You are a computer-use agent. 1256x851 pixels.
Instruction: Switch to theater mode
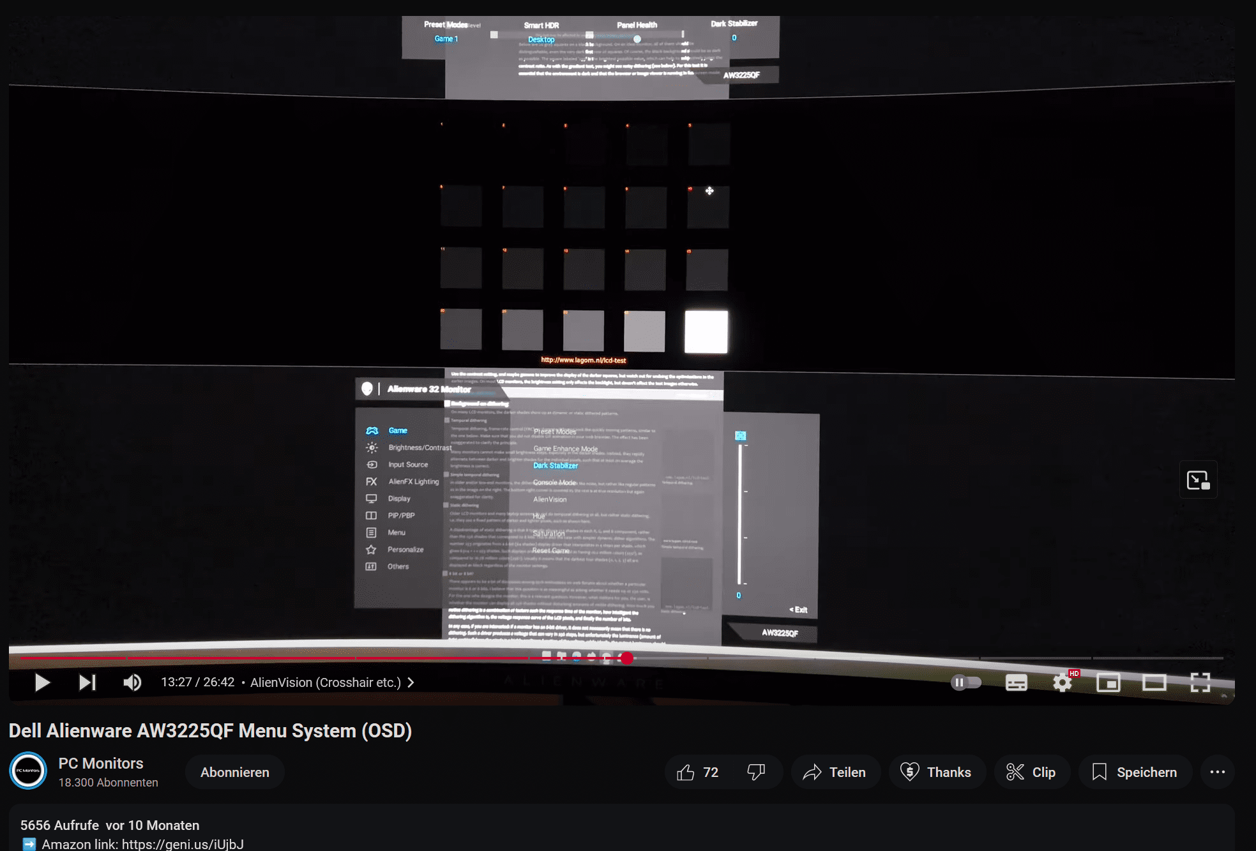[x=1154, y=682]
